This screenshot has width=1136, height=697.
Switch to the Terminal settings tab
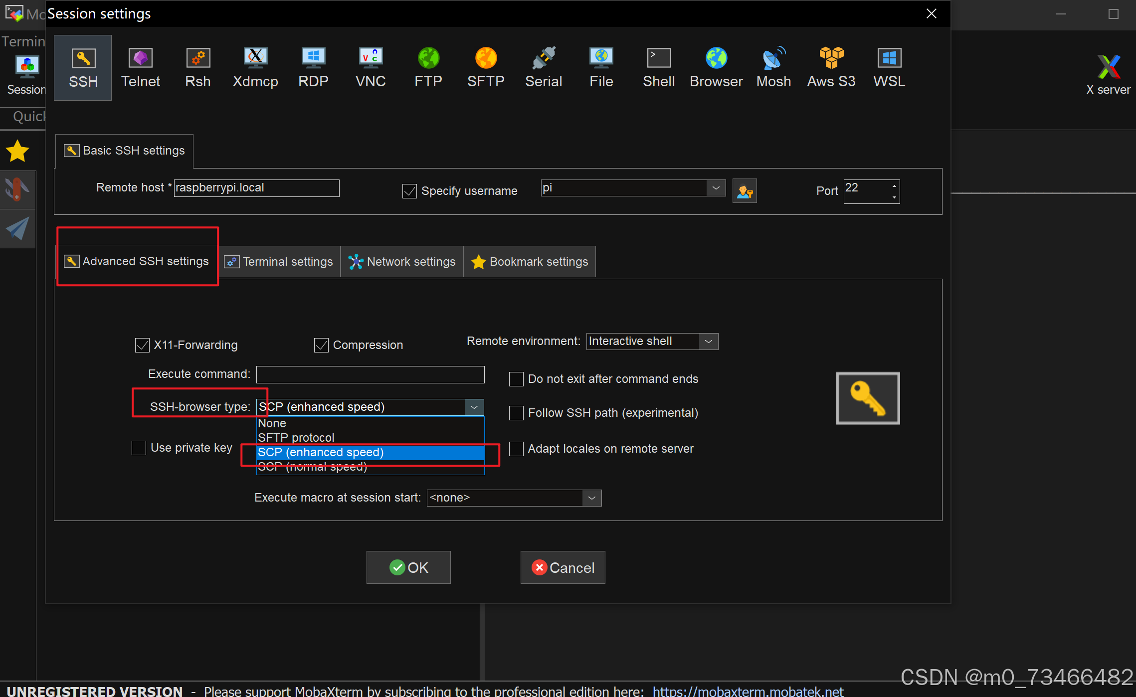[x=279, y=262]
